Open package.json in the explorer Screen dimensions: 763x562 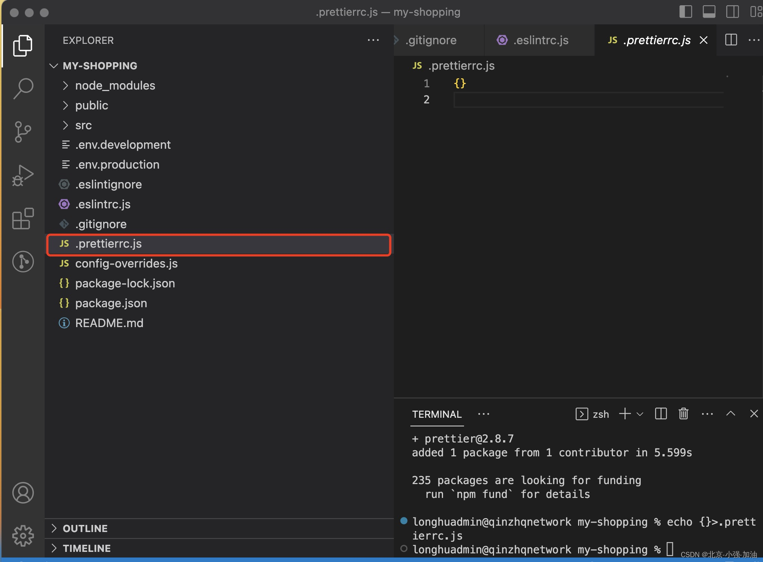111,303
